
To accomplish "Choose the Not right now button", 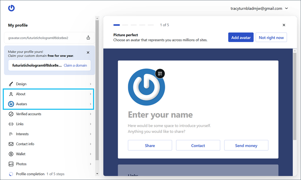I will (x=271, y=38).
